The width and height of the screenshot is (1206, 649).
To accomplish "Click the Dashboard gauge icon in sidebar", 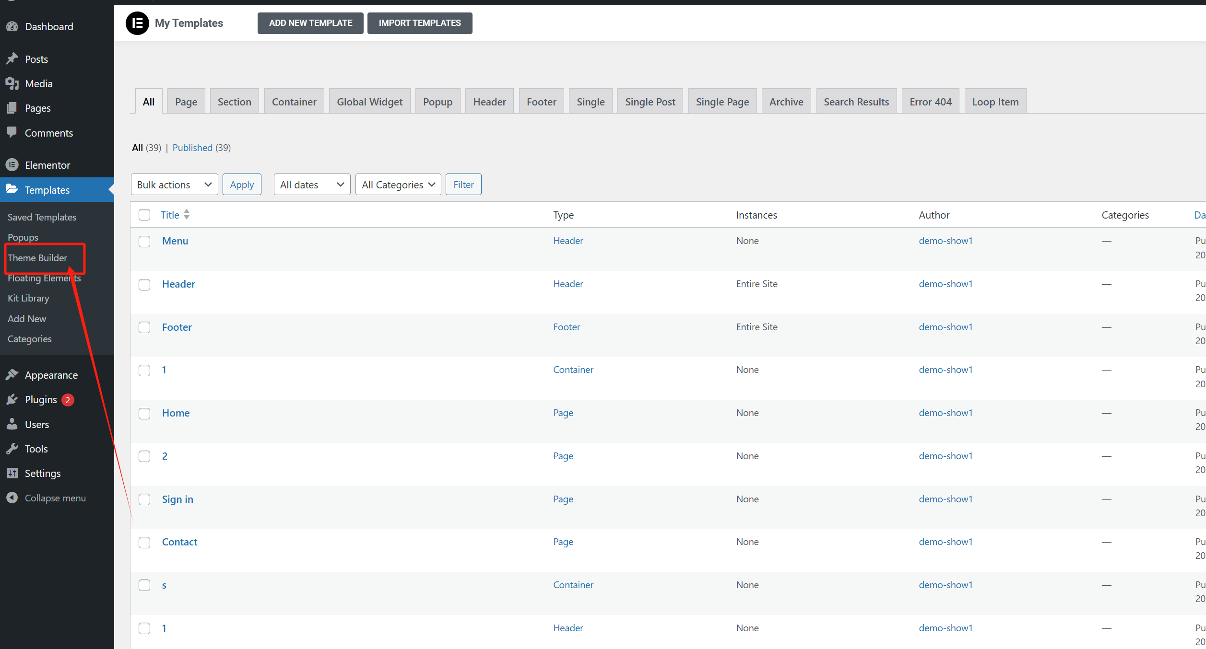I will click(x=12, y=27).
